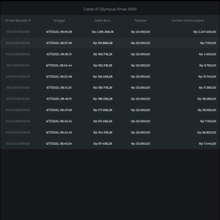Open the session ID in the 08.47.09 row
The height and width of the screenshot is (220, 220).
18,110
